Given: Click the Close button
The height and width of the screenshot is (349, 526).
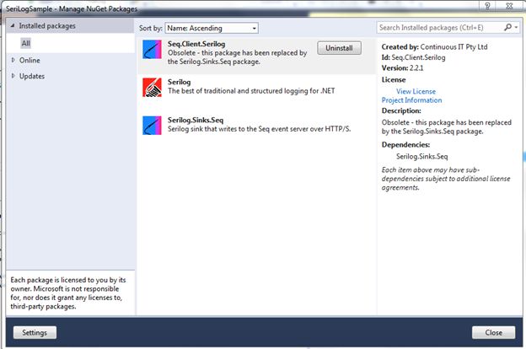Looking at the screenshot, I should click(x=493, y=332).
